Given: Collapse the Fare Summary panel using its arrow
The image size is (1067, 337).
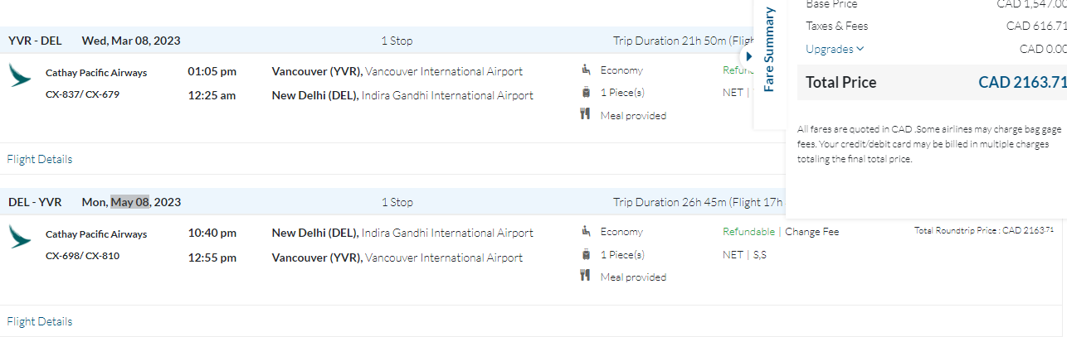Looking at the screenshot, I should click(749, 56).
